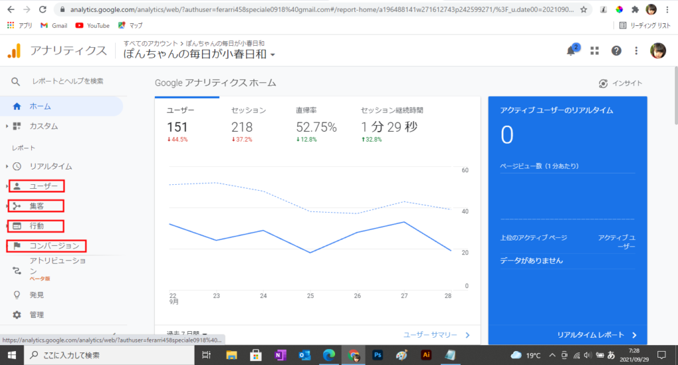678x365 pixels.
Task: Click the 集客 acquisition arrows icon
Action: click(x=17, y=206)
